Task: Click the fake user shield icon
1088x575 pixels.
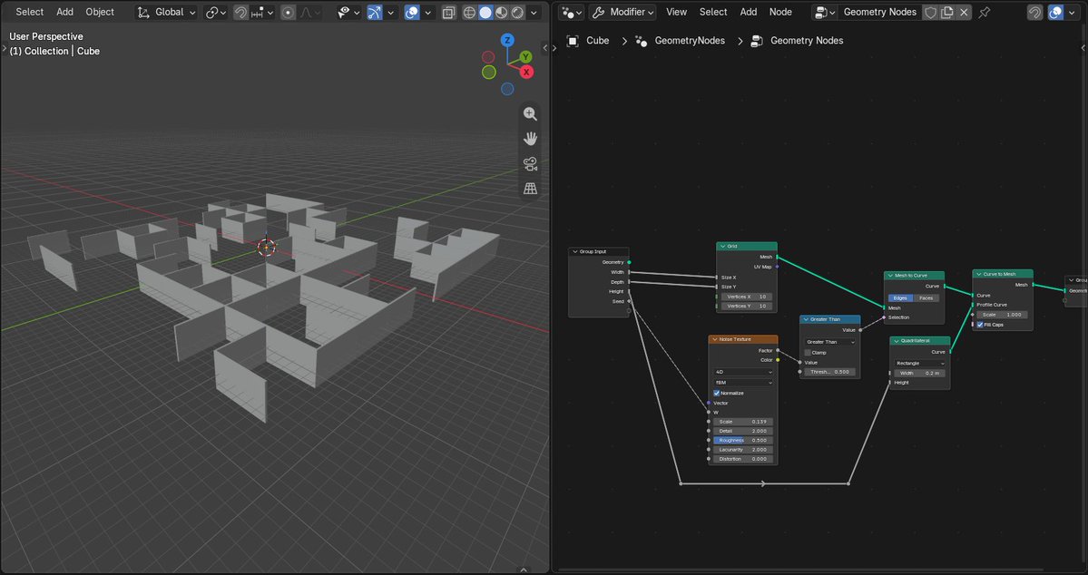Action: 930,13
